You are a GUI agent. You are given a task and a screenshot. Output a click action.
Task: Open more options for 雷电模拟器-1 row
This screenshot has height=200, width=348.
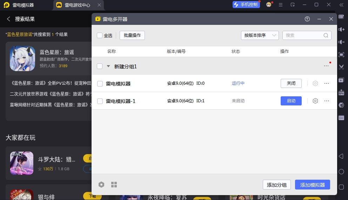point(327,101)
